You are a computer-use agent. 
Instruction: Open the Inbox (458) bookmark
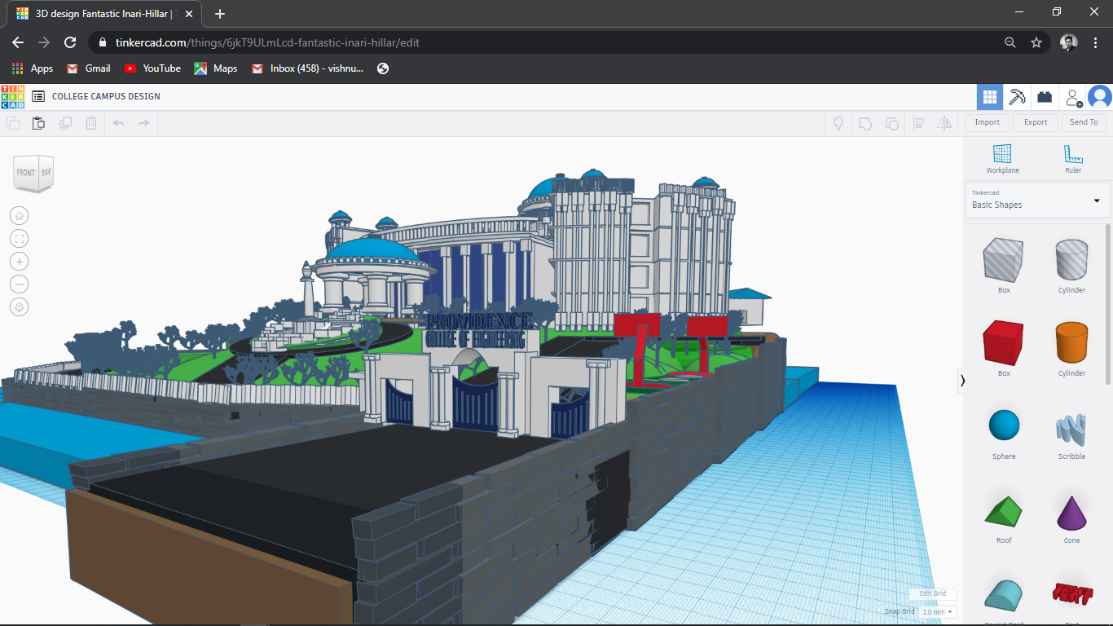tap(308, 68)
